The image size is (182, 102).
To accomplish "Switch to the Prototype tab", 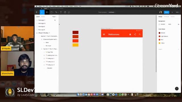I will (x=166, y=17).
